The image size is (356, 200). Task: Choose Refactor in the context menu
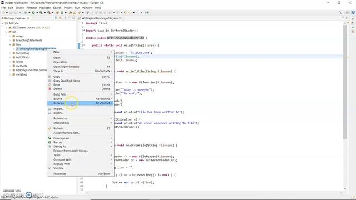click(x=80, y=103)
